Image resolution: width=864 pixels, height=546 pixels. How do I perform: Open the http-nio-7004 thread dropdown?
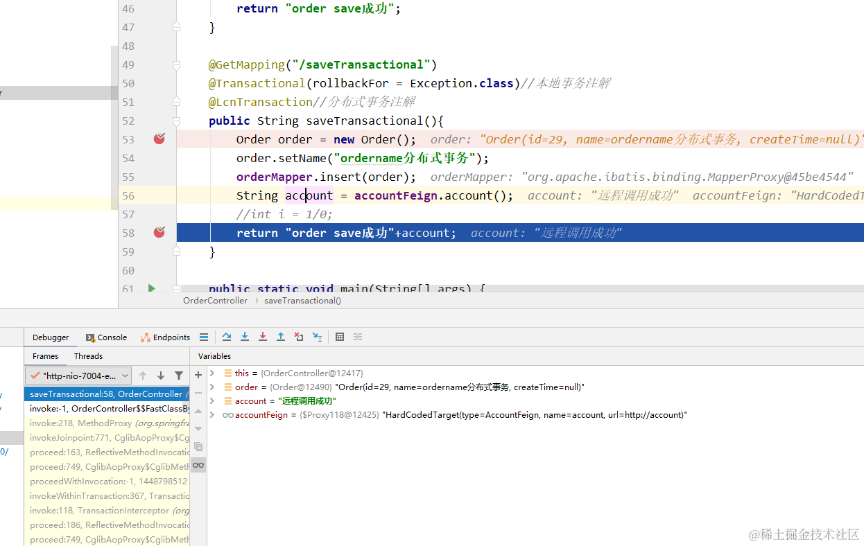(78, 376)
